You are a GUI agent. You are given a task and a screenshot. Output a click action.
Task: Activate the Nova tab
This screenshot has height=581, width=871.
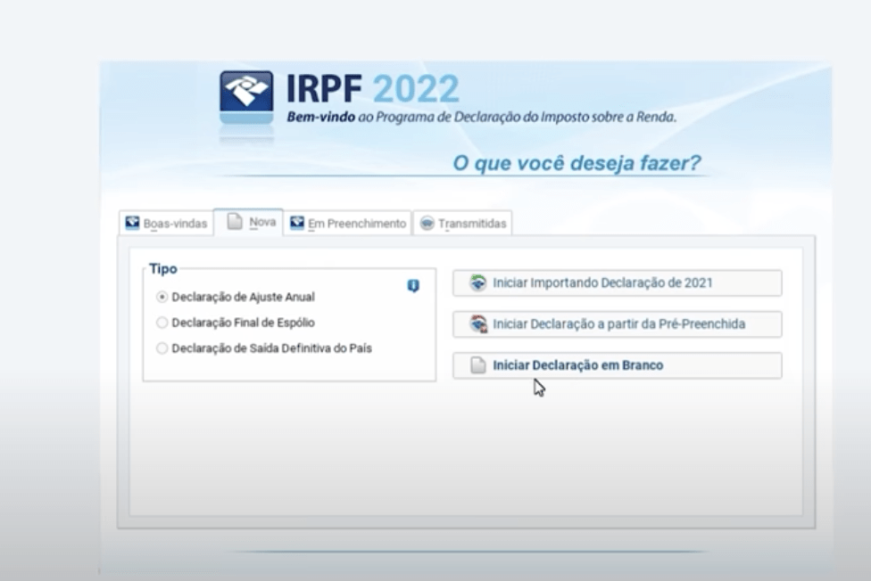(250, 222)
